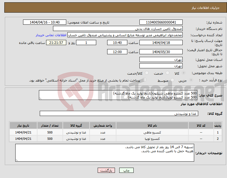Open the اطلاعات تماس خریدار link
Image resolution: width=227 pixels, height=178 pixels.
click(x=51, y=35)
